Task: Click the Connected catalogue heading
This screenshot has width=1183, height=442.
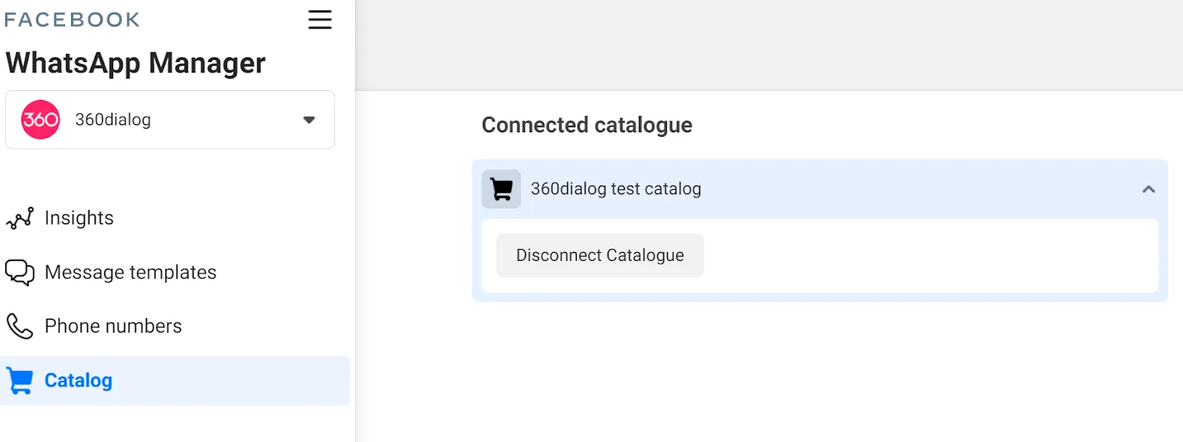Action: (587, 125)
